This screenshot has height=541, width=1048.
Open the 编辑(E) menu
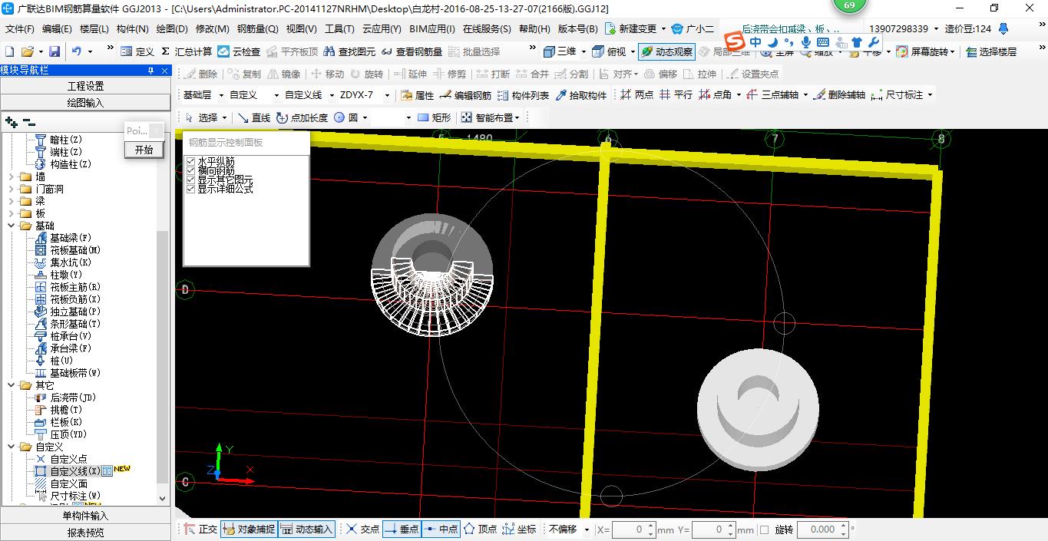(x=57, y=29)
